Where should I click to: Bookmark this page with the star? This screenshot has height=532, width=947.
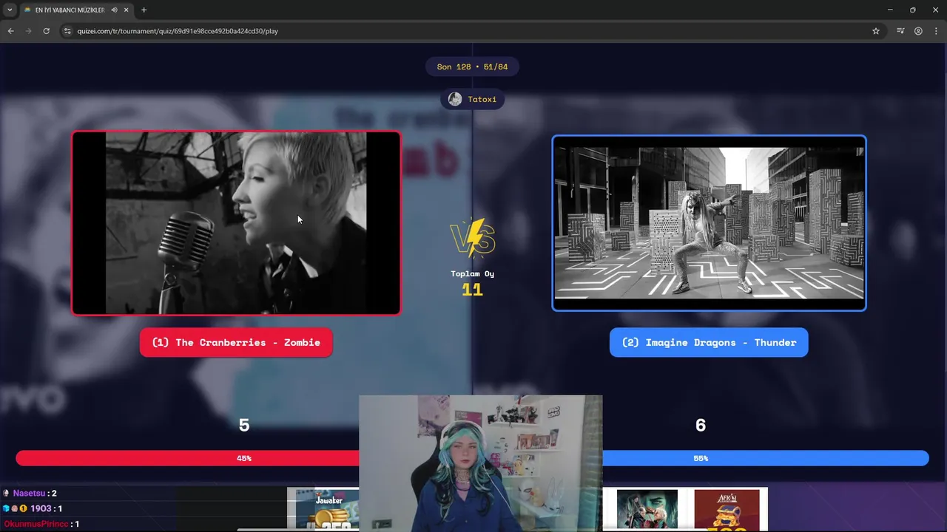[x=876, y=31]
